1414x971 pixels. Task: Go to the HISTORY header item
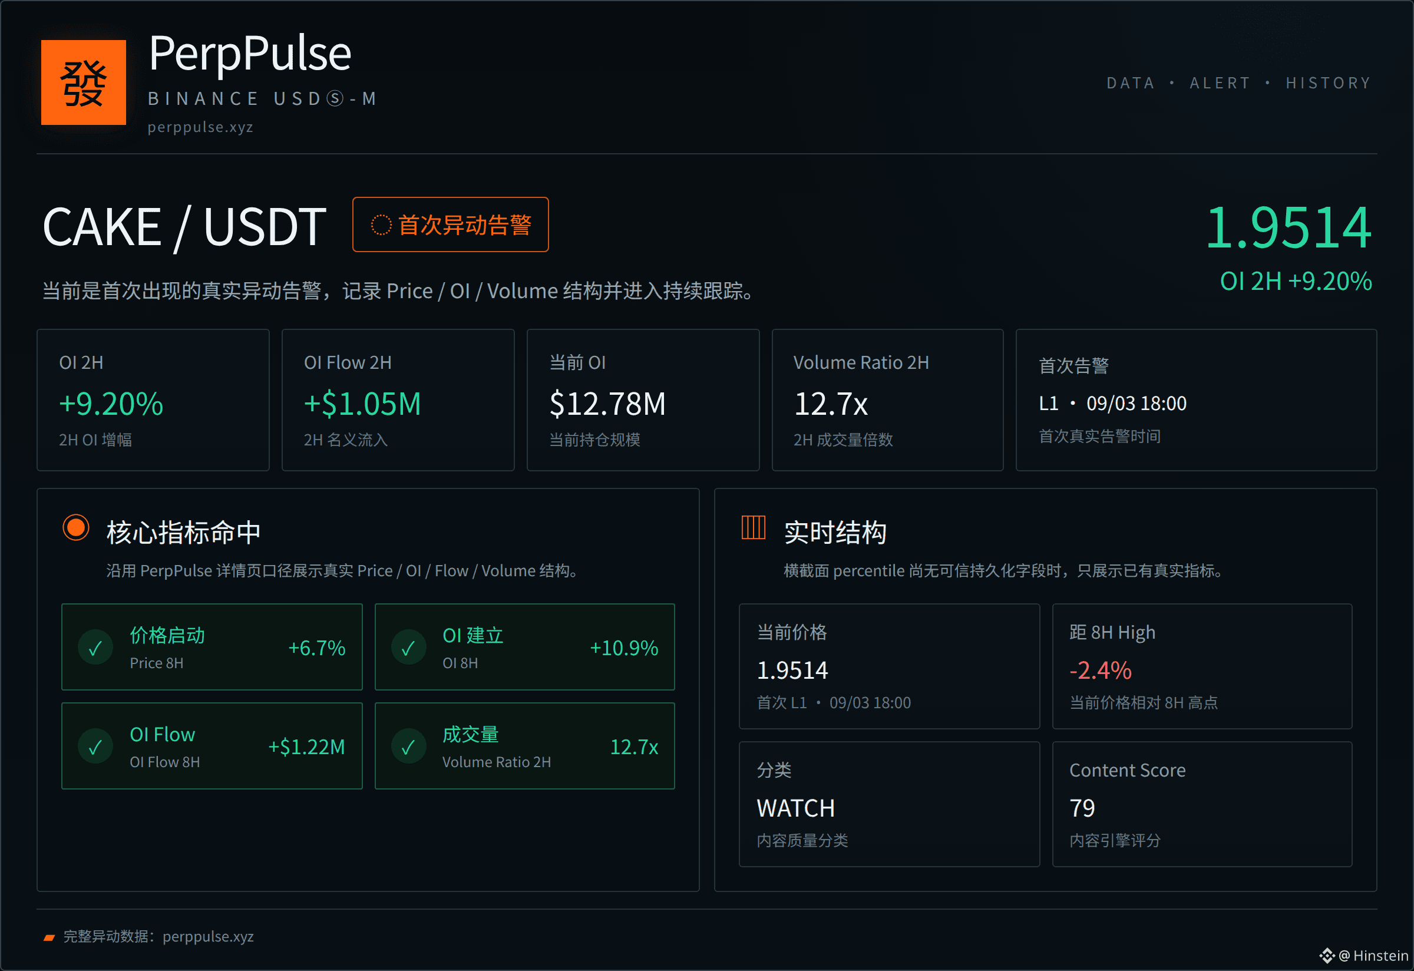click(1328, 82)
